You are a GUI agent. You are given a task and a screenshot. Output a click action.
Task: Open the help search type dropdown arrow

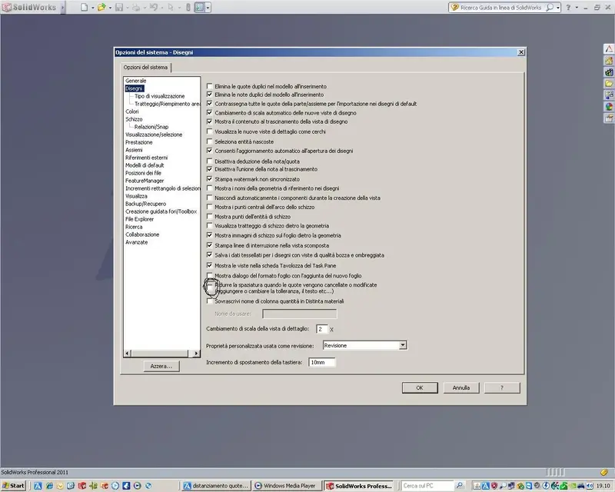tap(558, 8)
